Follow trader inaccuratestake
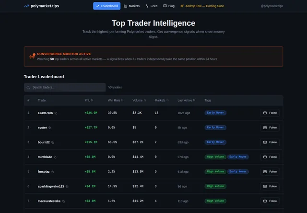The height and width of the screenshot is (213, 307). pyautogui.click(x=270, y=201)
